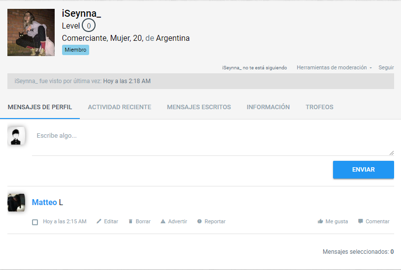The width and height of the screenshot is (401, 270).
Task: Click the Seguir link
Action: click(x=386, y=68)
